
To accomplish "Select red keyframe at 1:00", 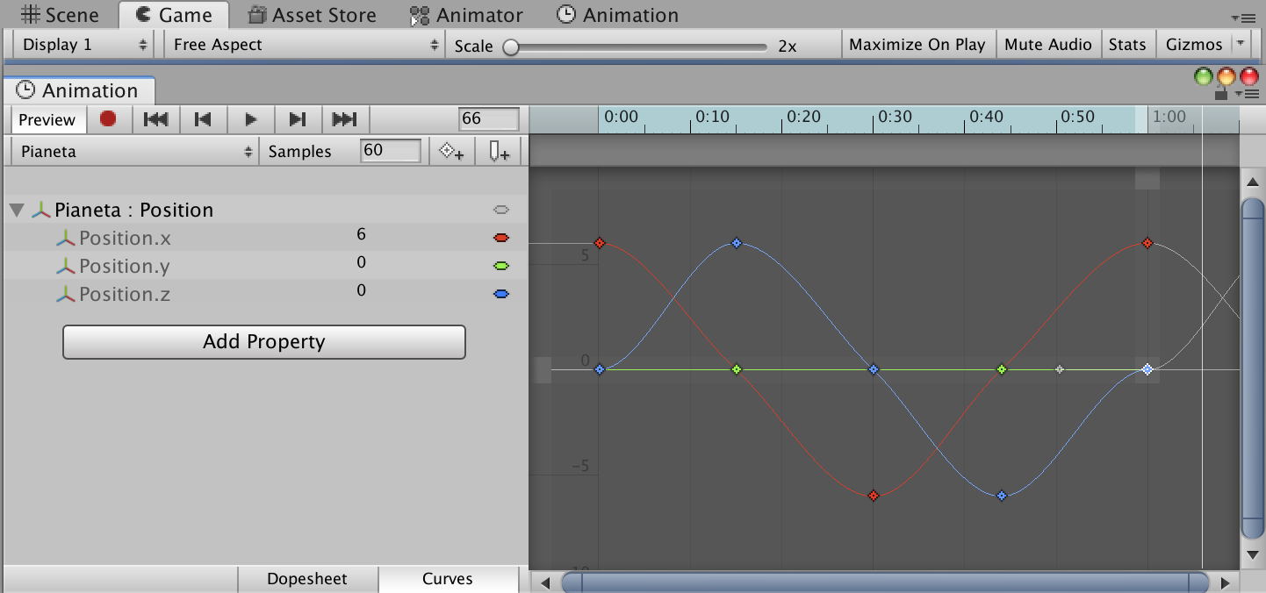I will click(1147, 243).
